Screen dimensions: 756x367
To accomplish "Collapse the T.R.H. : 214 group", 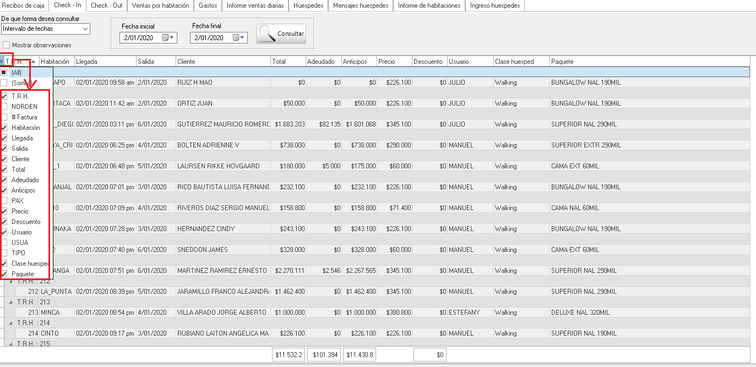I will 10,323.
